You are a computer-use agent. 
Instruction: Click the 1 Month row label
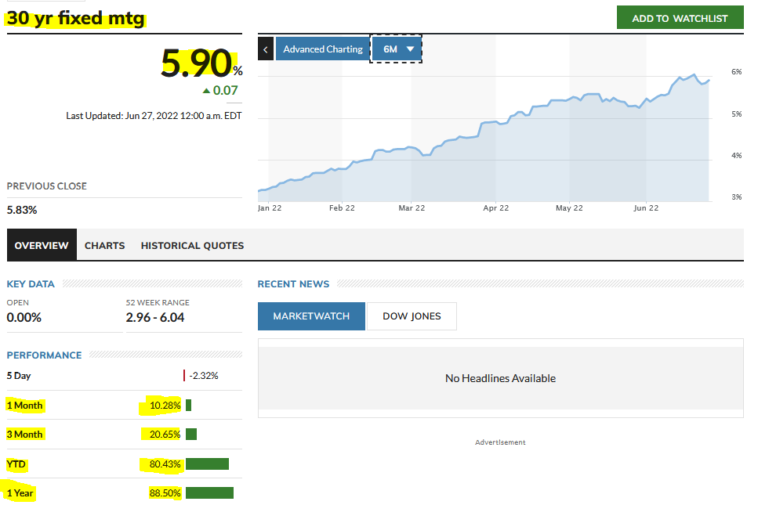coord(24,406)
